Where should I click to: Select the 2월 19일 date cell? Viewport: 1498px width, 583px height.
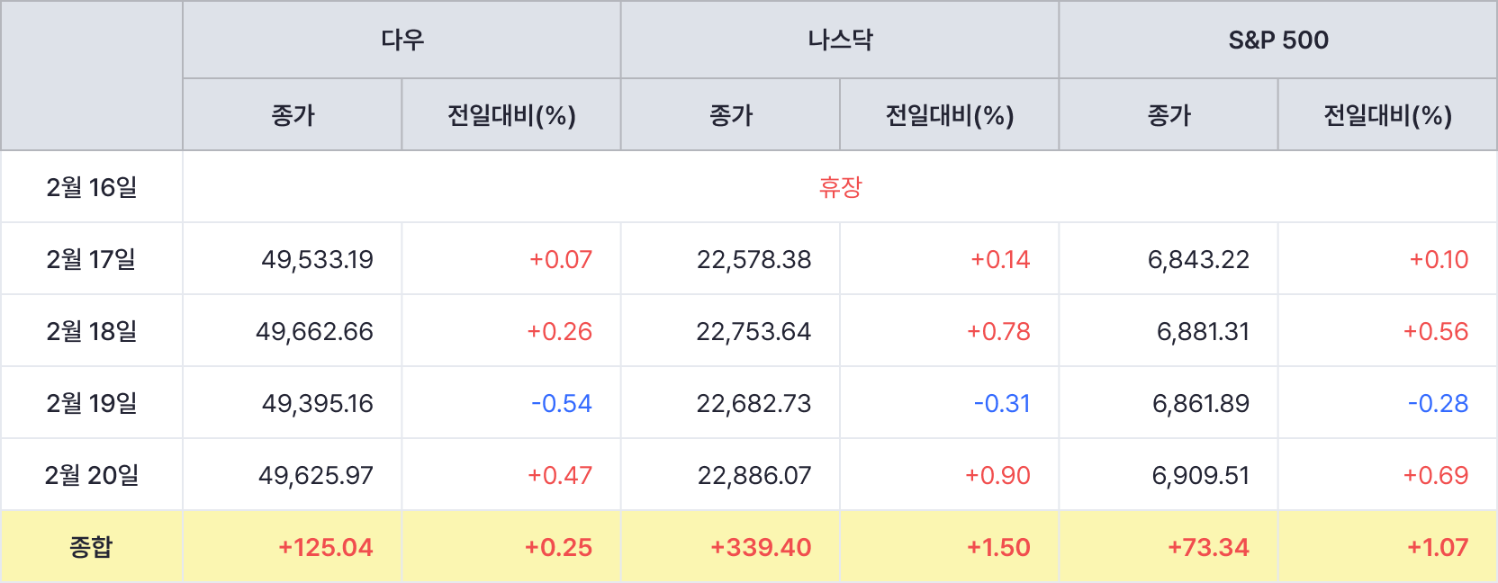tap(92, 403)
